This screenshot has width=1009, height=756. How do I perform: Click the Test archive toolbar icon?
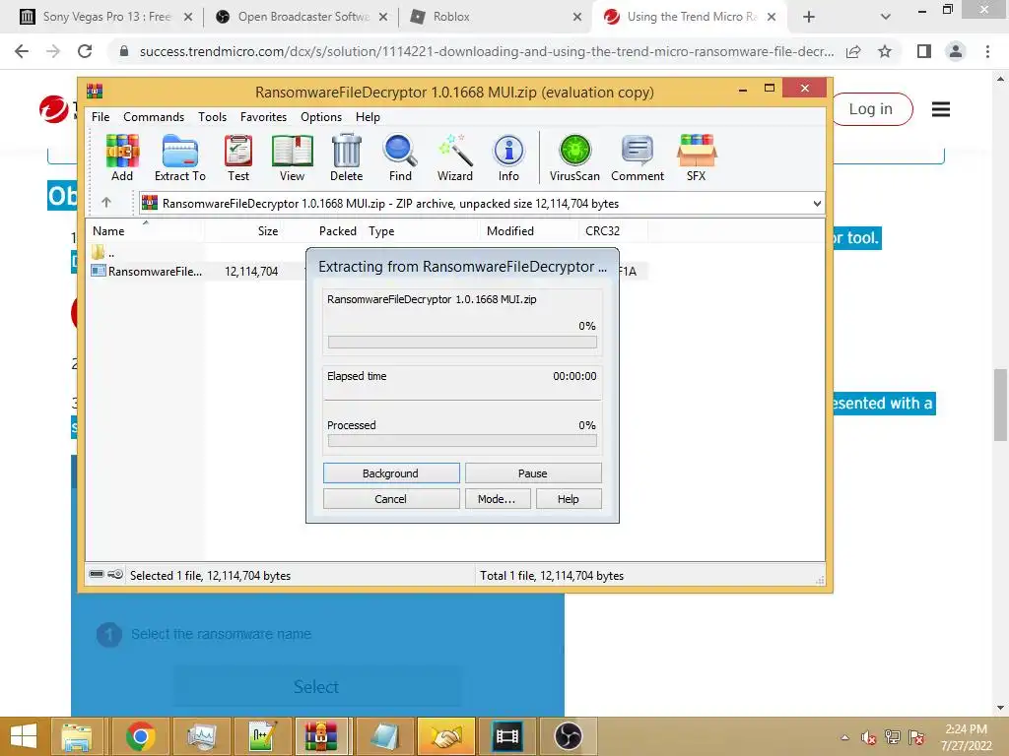pyautogui.click(x=238, y=157)
